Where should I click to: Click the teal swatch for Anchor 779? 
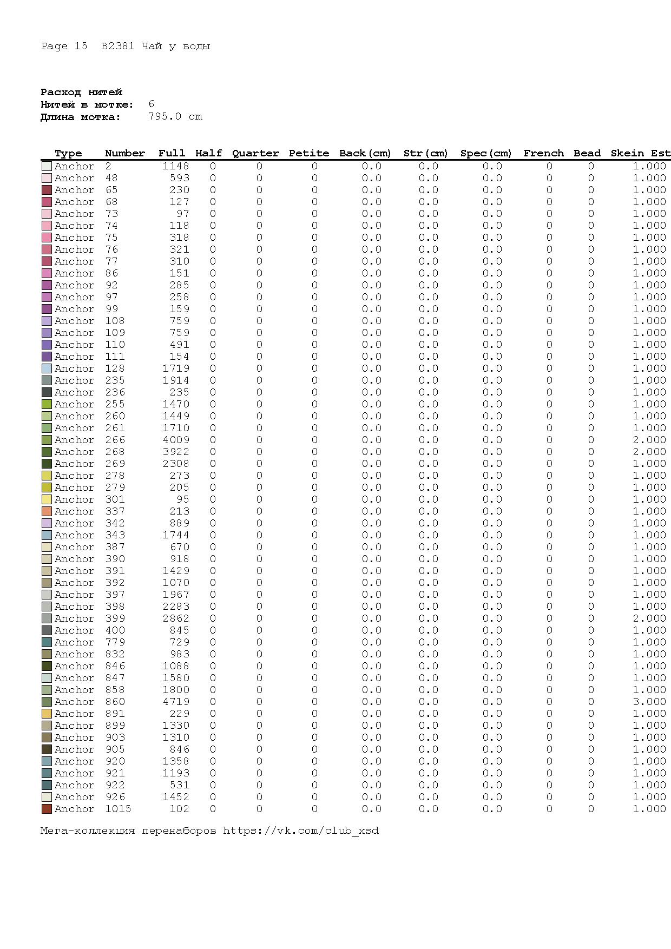pyautogui.click(x=47, y=642)
